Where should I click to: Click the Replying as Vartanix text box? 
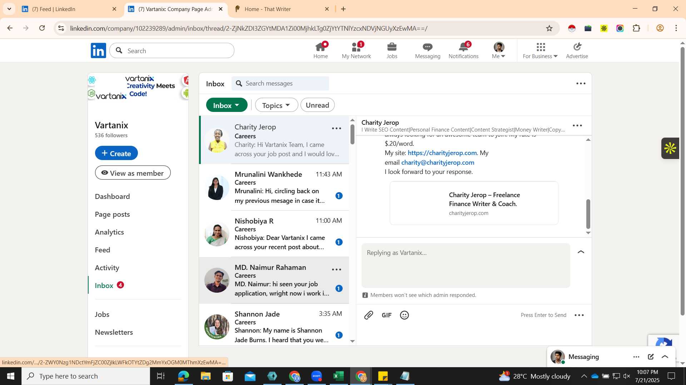coord(466,265)
